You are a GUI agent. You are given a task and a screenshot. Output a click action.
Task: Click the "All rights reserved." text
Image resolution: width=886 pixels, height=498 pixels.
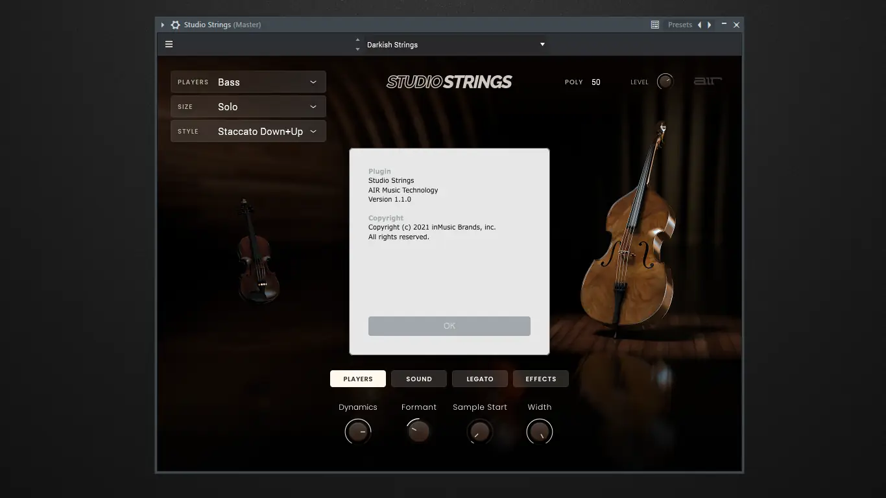(x=399, y=237)
